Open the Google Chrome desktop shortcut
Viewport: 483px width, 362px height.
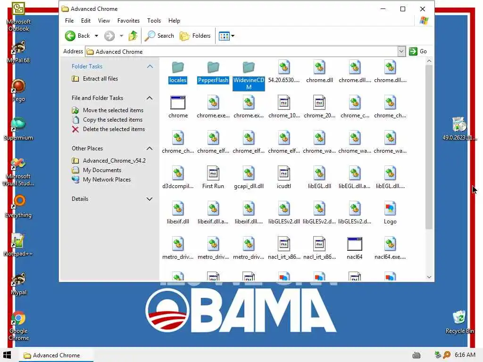click(x=18, y=326)
